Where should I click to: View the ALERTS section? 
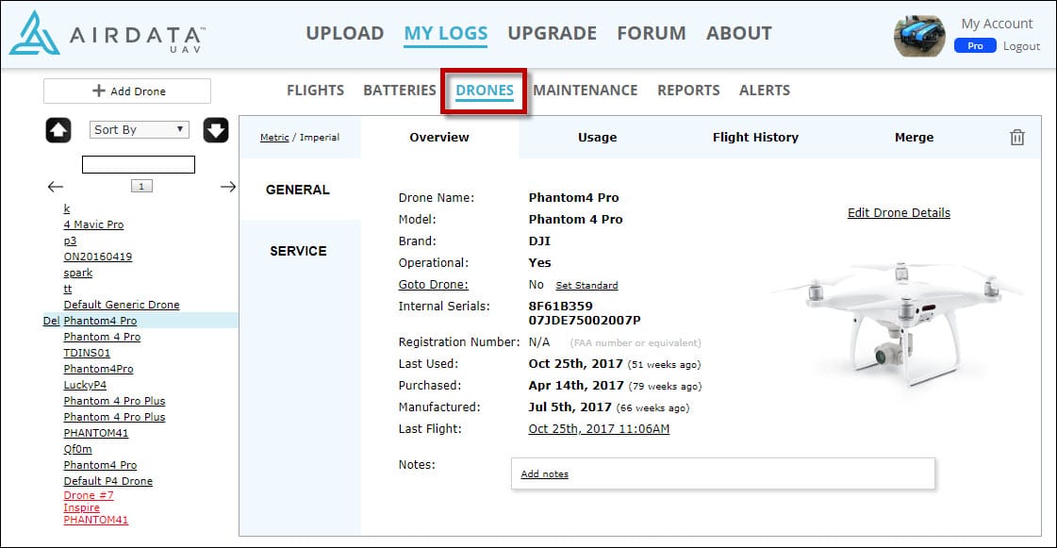[765, 91]
